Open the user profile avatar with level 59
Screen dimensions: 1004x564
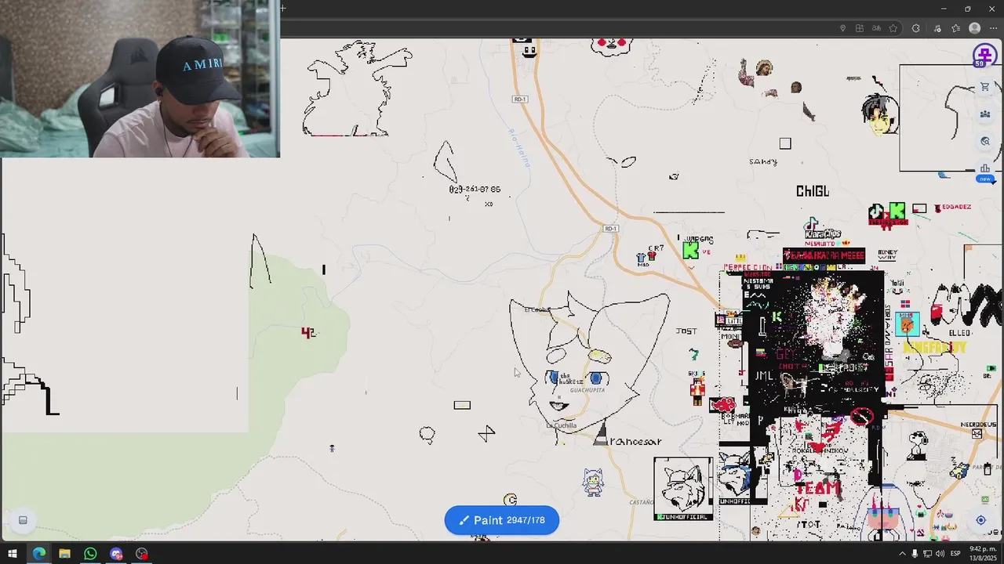click(984, 56)
